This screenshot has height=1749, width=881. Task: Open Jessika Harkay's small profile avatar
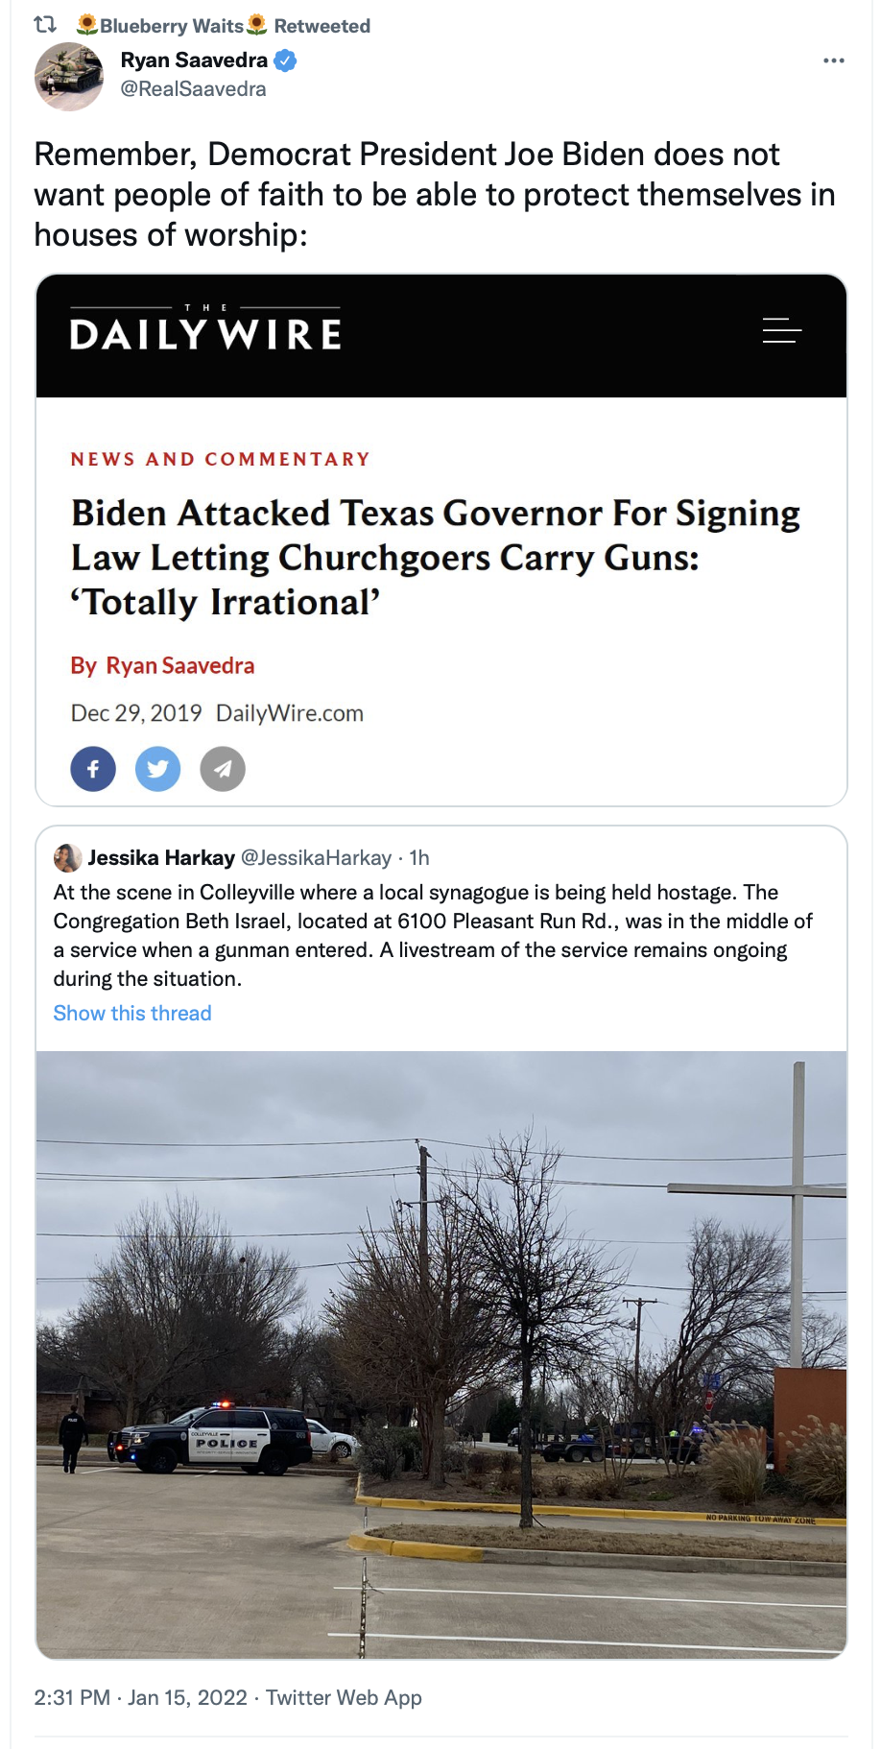pyautogui.click(x=67, y=857)
